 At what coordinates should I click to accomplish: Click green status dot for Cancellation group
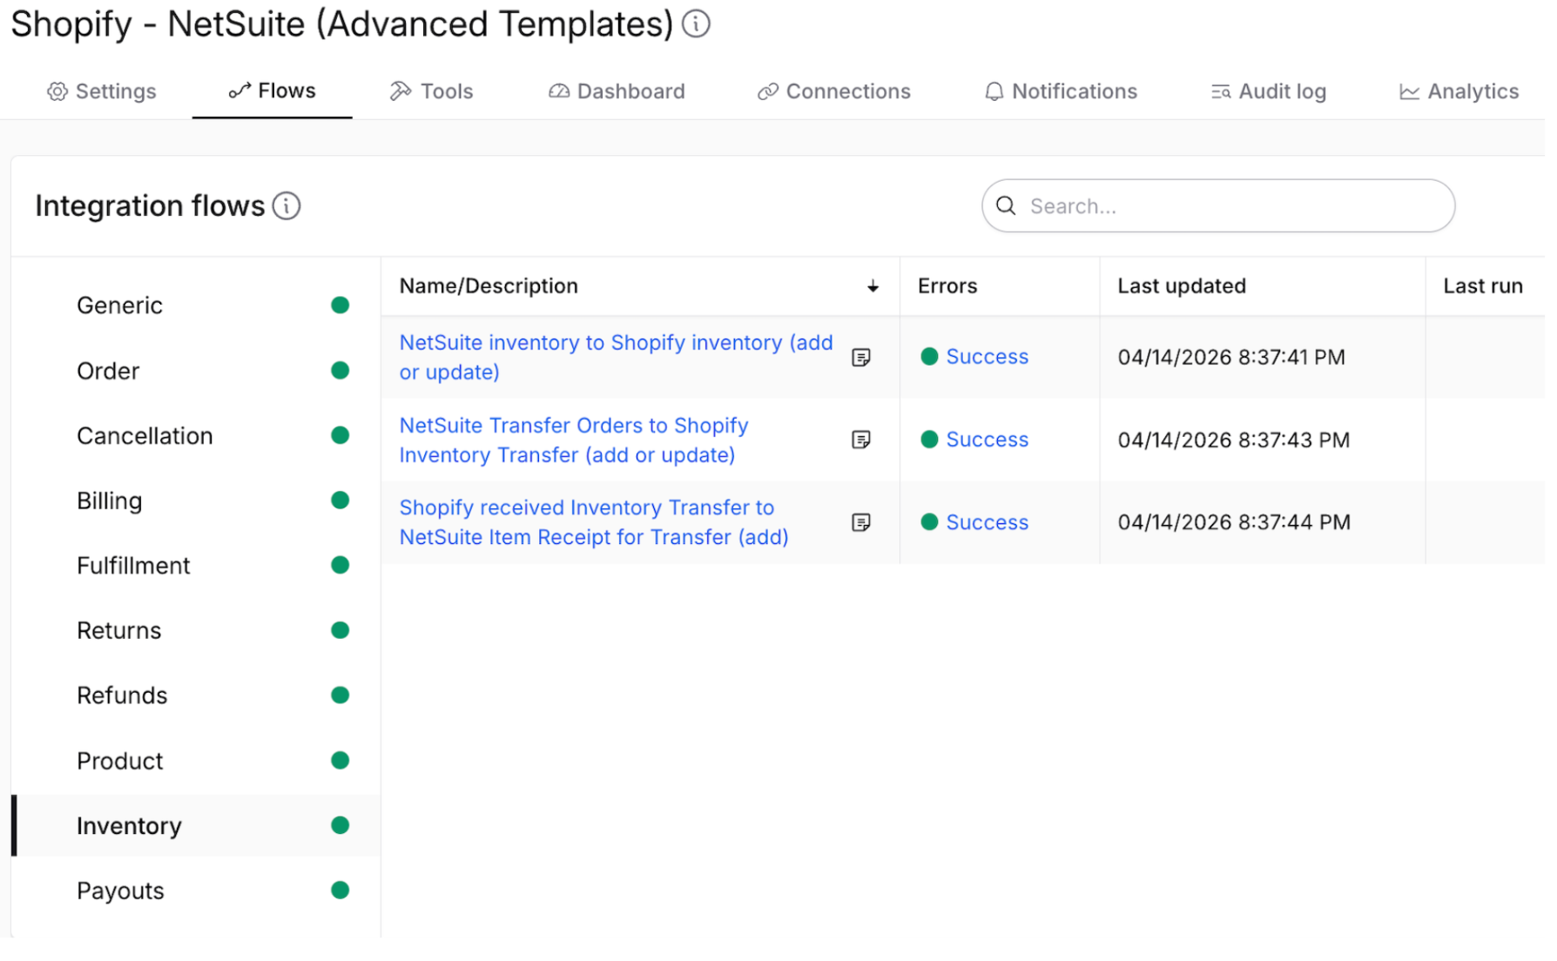coord(340,435)
